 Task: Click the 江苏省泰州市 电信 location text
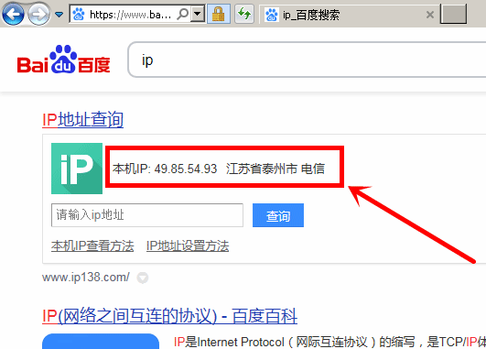click(x=275, y=169)
